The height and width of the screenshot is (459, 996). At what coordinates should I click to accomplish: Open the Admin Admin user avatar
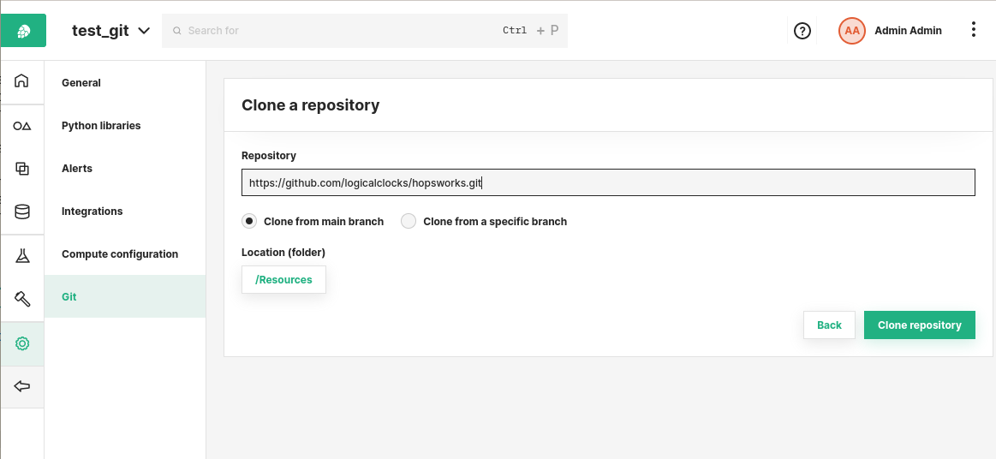[x=851, y=31]
